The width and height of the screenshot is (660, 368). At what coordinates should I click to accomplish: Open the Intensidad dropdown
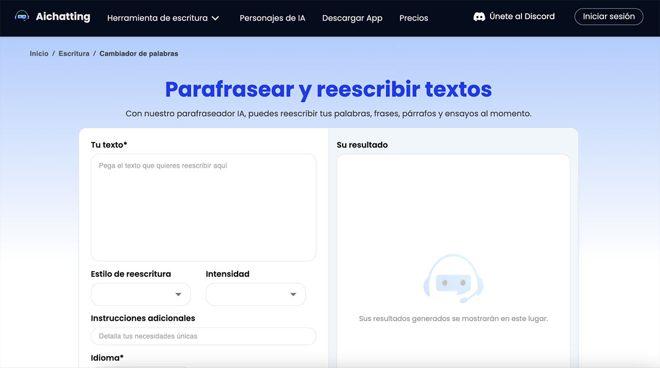coord(256,294)
